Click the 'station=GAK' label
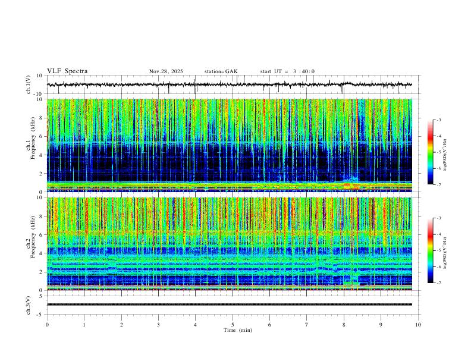This screenshot has width=471, height=364. click(x=221, y=71)
